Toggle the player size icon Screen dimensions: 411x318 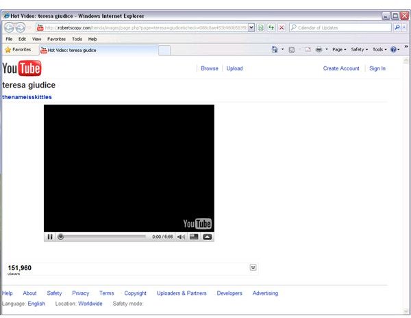click(x=194, y=237)
